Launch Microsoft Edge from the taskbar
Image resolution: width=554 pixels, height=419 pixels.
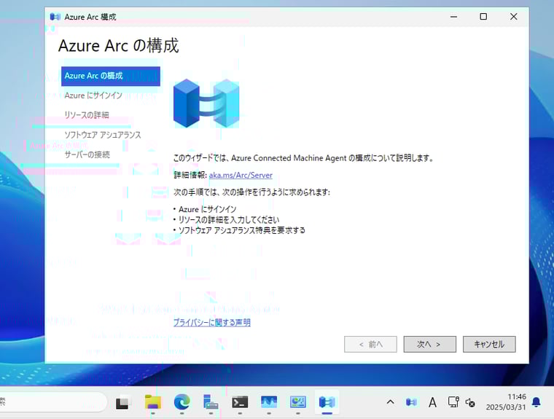pos(182,402)
